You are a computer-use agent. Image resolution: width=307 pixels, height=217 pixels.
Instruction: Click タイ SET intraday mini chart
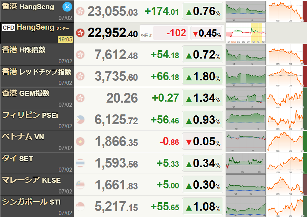(x=246, y=163)
